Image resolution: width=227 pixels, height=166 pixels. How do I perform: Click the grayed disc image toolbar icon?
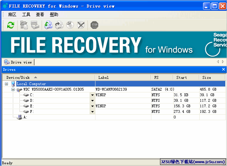(x=70, y=25)
